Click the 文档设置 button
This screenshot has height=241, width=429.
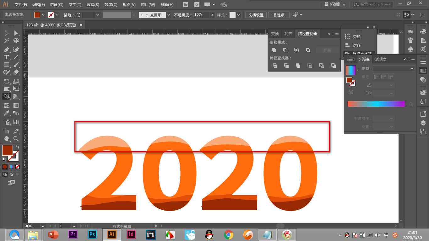point(256,15)
